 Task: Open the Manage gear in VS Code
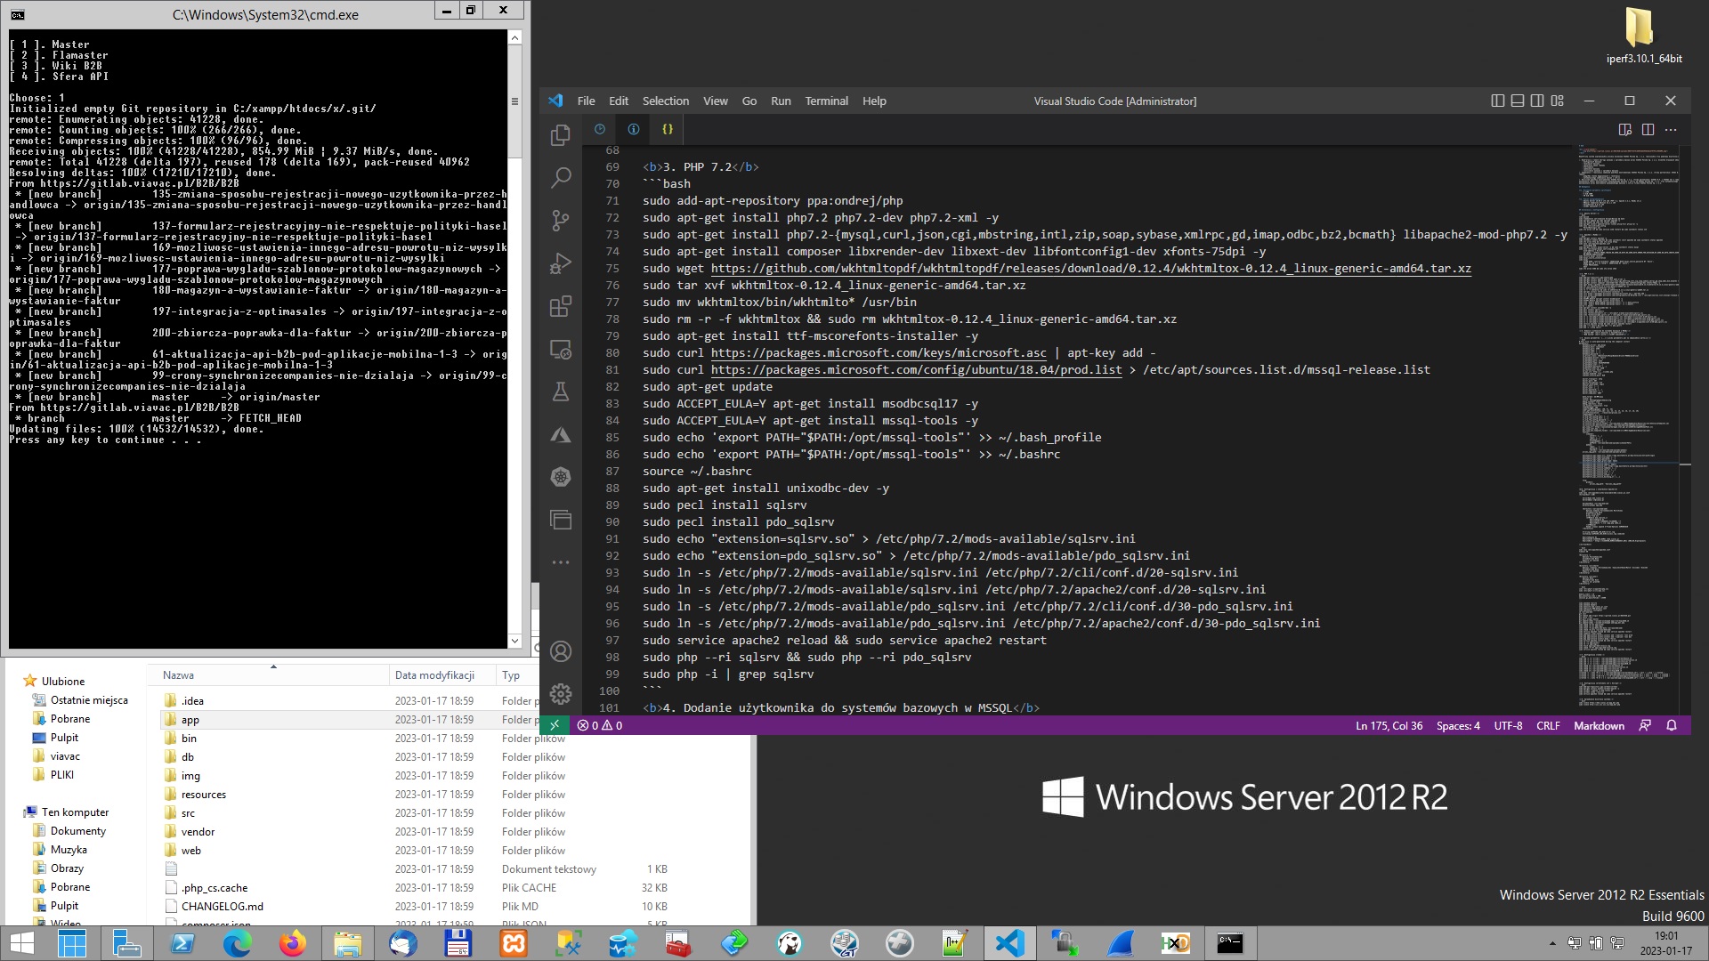click(x=561, y=694)
